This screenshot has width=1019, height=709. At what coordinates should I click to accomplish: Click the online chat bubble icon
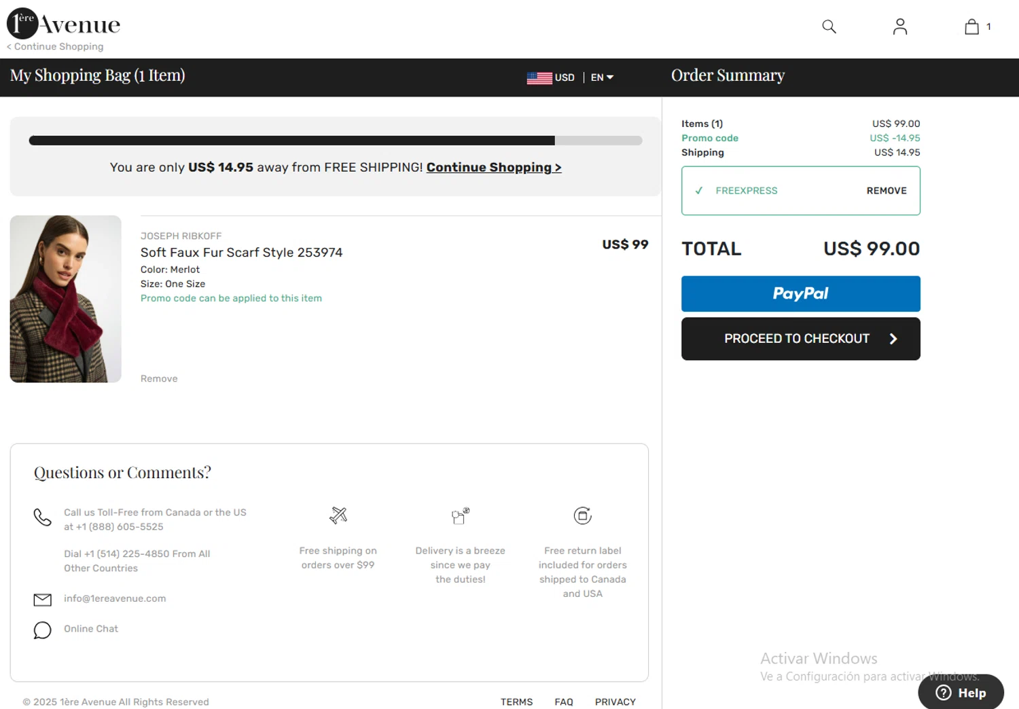click(42, 630)
